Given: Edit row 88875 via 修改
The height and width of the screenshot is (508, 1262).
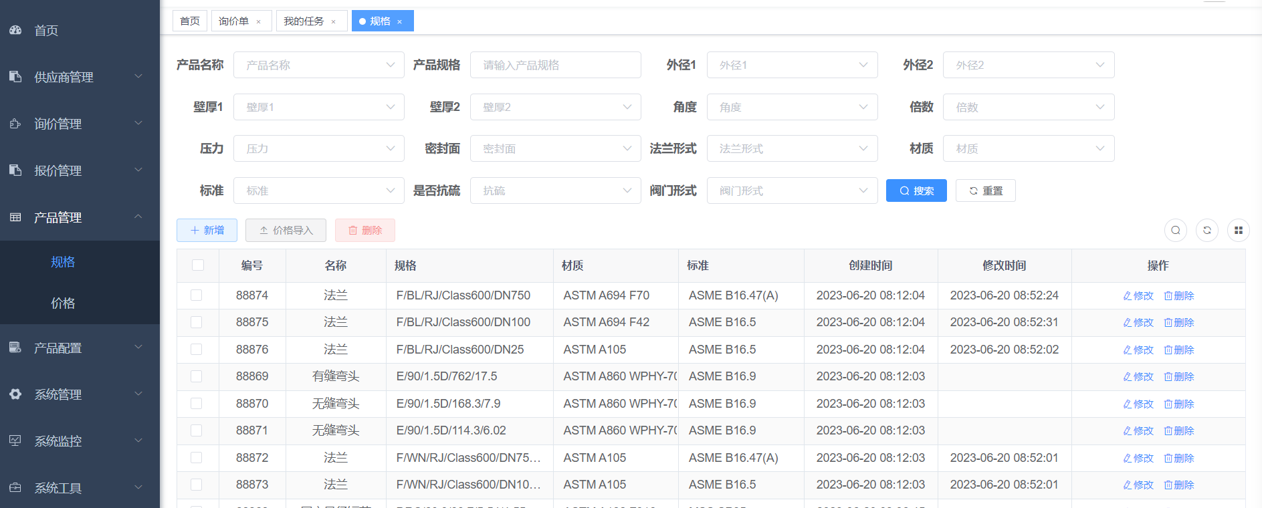Looking at the screenshot, I should pos(1138,323).
